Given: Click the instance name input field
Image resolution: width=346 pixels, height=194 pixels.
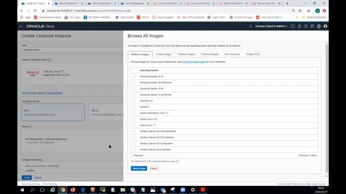Looking at the screenshot, I should [x=72, y=50].
